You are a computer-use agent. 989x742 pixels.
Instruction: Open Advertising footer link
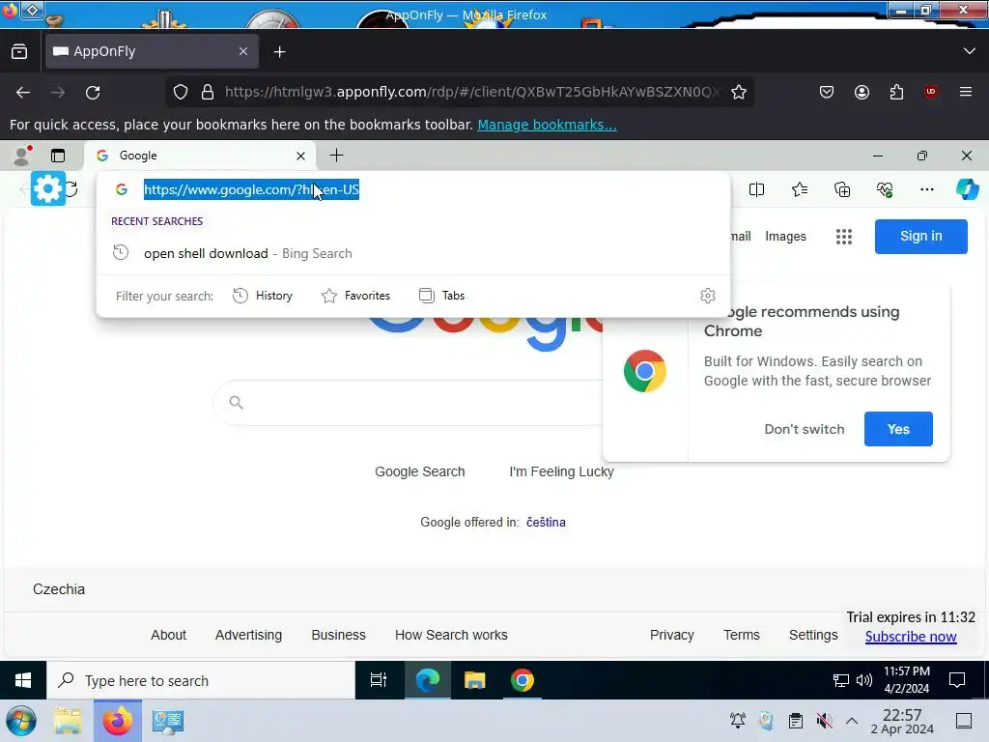[x=248, y=635]
